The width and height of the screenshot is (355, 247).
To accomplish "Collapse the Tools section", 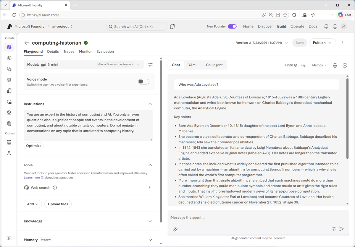I will tap(150, 165).
